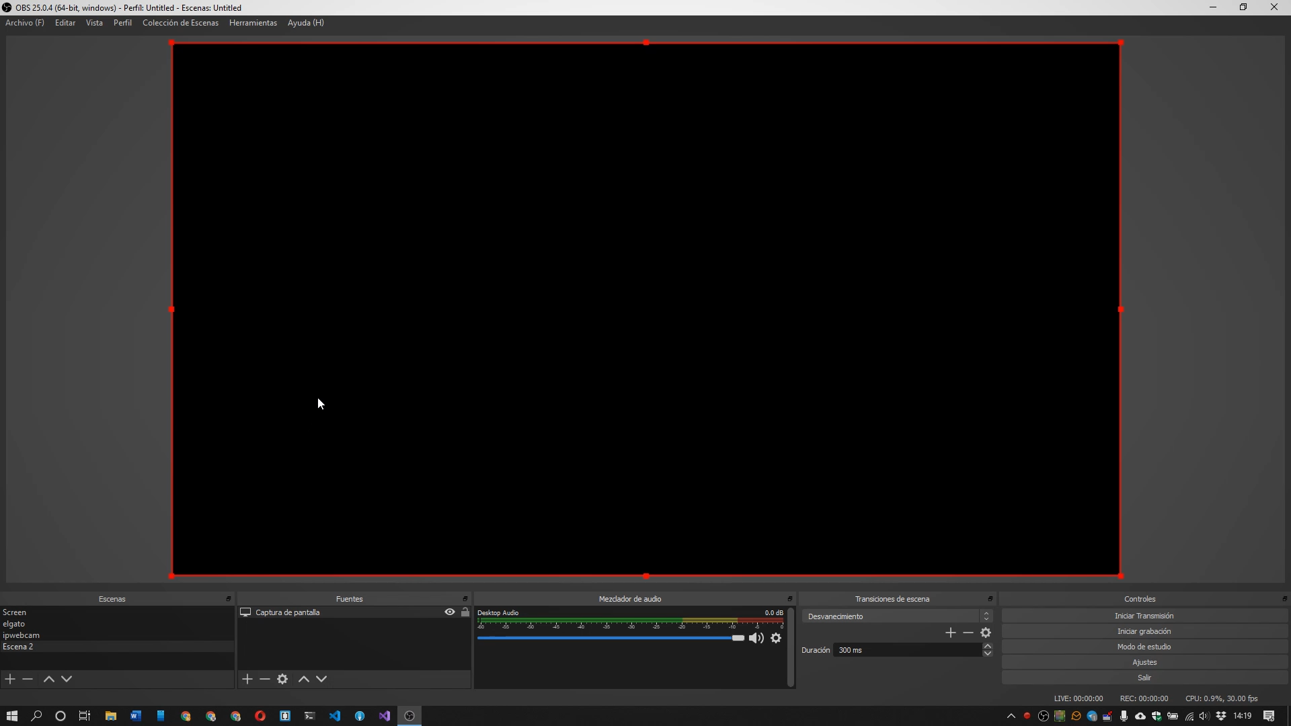This screenshot has height=726, width=1291.
Task: Select the elgato scene
Action: point(14,624)
